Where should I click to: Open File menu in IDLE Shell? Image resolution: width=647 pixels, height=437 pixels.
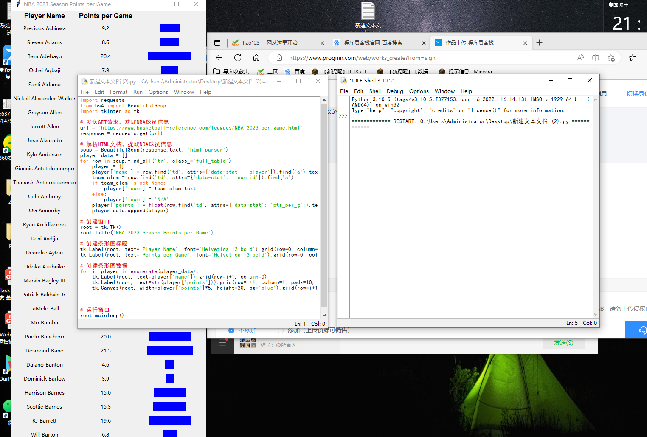[x=344, y=91]
